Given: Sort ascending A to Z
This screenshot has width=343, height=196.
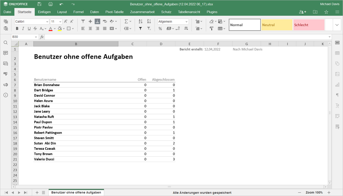Looking at the screenshot, I should point(141,21).
